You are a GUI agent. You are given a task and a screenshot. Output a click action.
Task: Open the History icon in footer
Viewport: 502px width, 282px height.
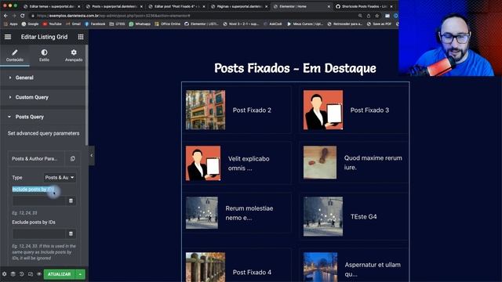point(21,274)
